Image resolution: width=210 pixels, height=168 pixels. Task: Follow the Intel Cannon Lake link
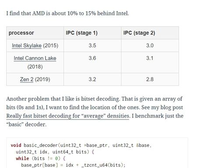pyautogui.click(x=35, y=58)
